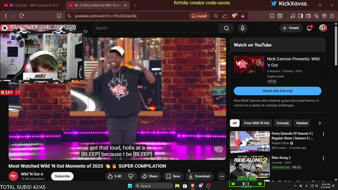
Task: Show hidden system tray icons chevron
Action: coord(295,186)
